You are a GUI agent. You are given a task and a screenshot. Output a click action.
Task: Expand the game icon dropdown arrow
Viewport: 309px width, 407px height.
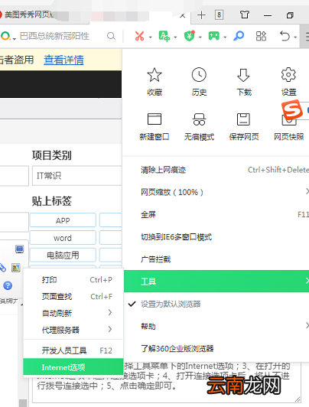(225, 37)
